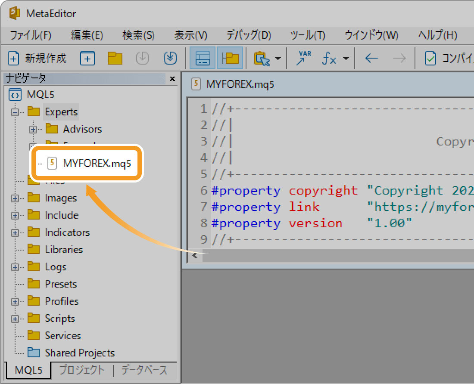Screen dimensions: 474x384
Task: Open the 表示(V) menu
Action: point(190,35)
